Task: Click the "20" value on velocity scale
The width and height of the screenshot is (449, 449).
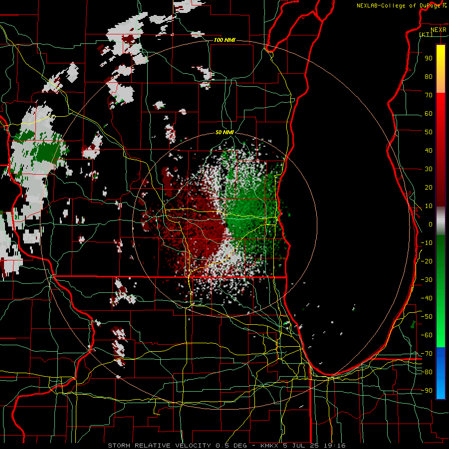Action: pos(429,188)
